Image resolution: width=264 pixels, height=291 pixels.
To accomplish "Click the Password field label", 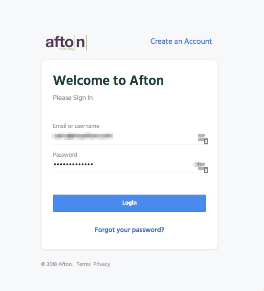I will [65, 154].
